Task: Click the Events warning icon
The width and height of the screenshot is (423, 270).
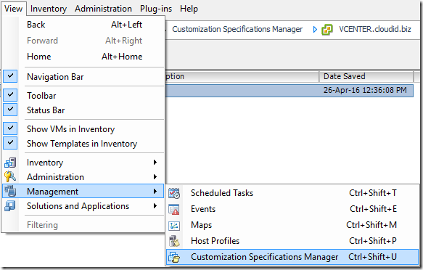Action: (174, 209)
